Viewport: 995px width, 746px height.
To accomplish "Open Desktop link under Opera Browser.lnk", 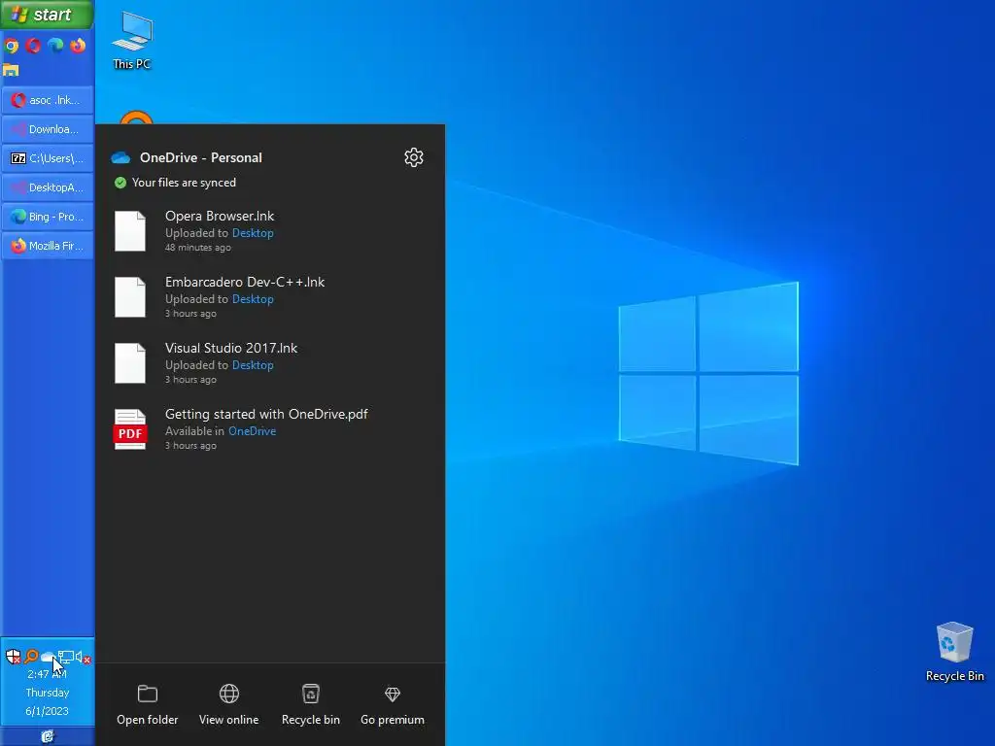I will (253, 233).
